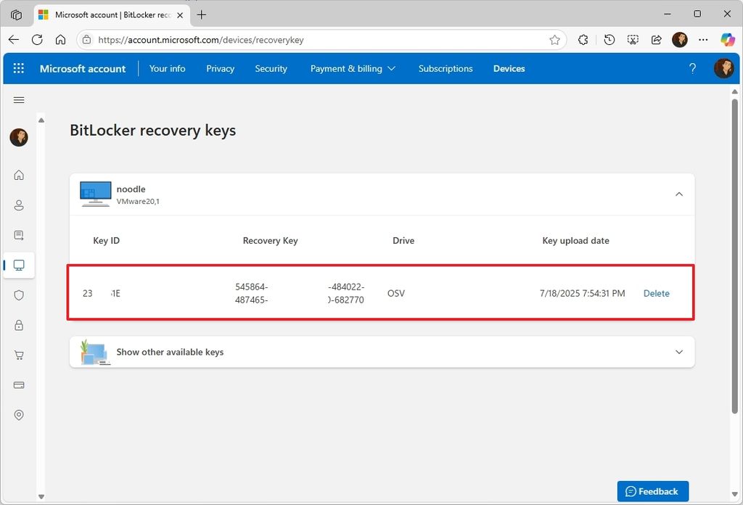Select the location pin icon in sidebar

tap(19, 414)
